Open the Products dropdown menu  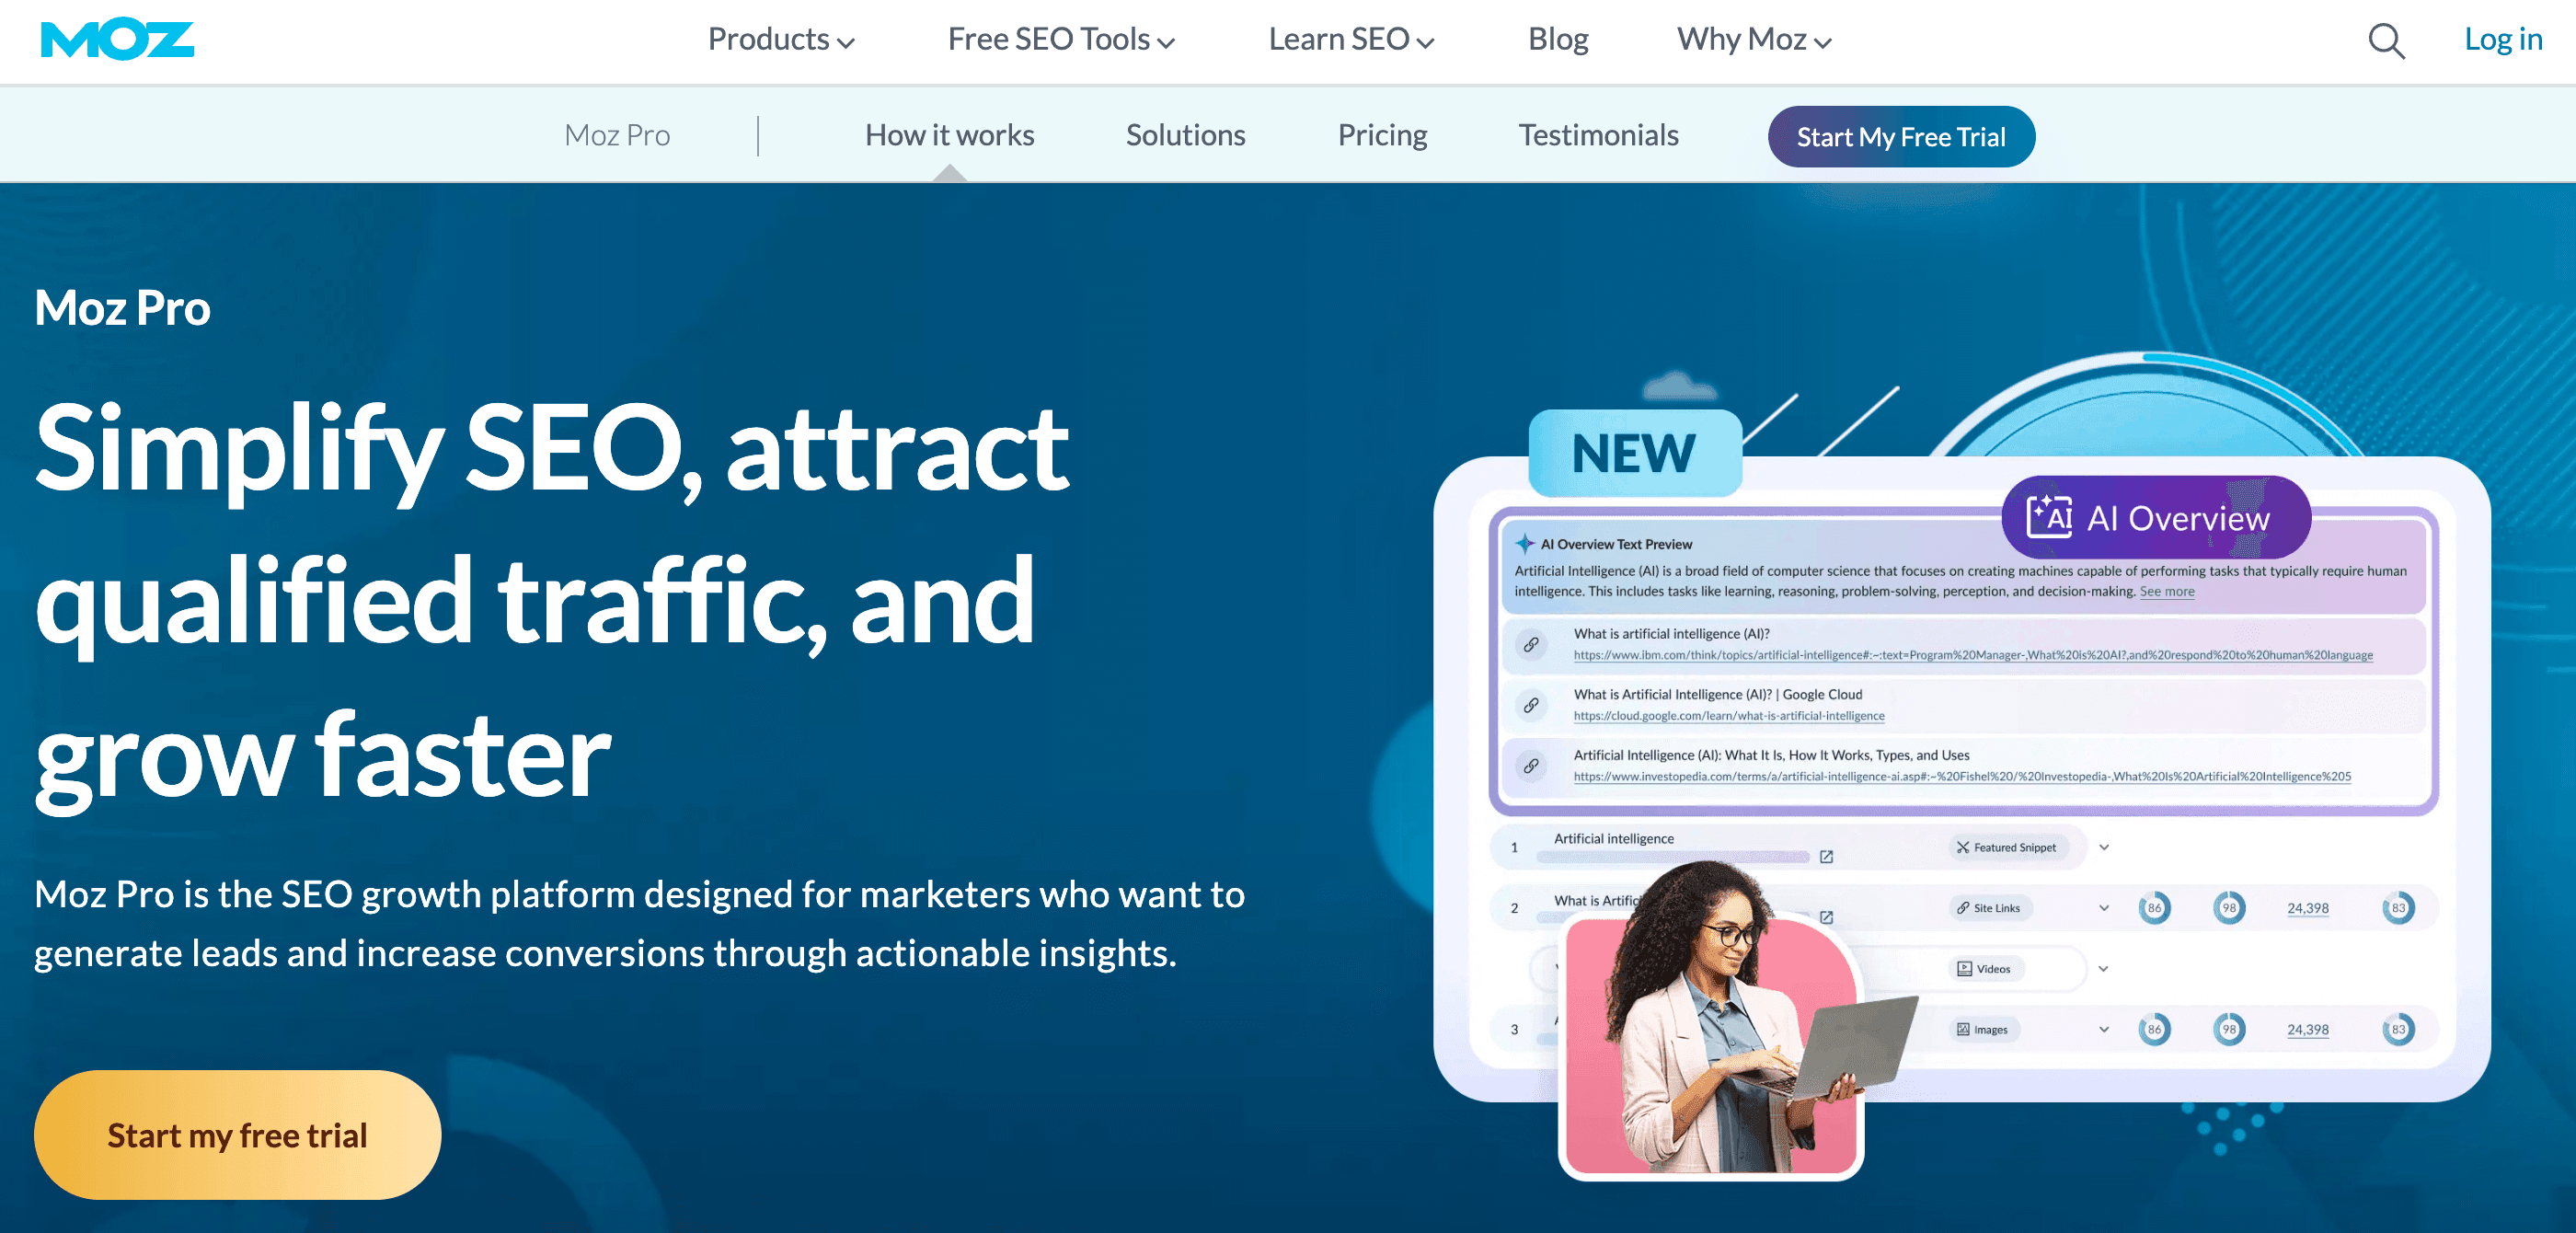tap(781, 40)
